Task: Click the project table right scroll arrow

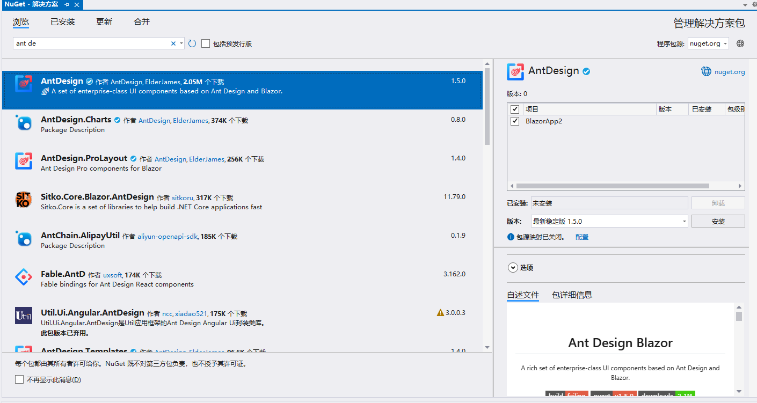Action: 740,186
